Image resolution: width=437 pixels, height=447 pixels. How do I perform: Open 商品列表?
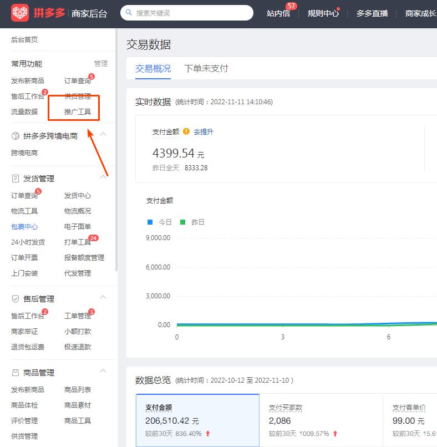coord(78,390)
